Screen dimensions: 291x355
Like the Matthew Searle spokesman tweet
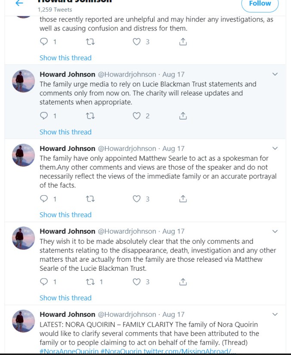coord(136,199)
